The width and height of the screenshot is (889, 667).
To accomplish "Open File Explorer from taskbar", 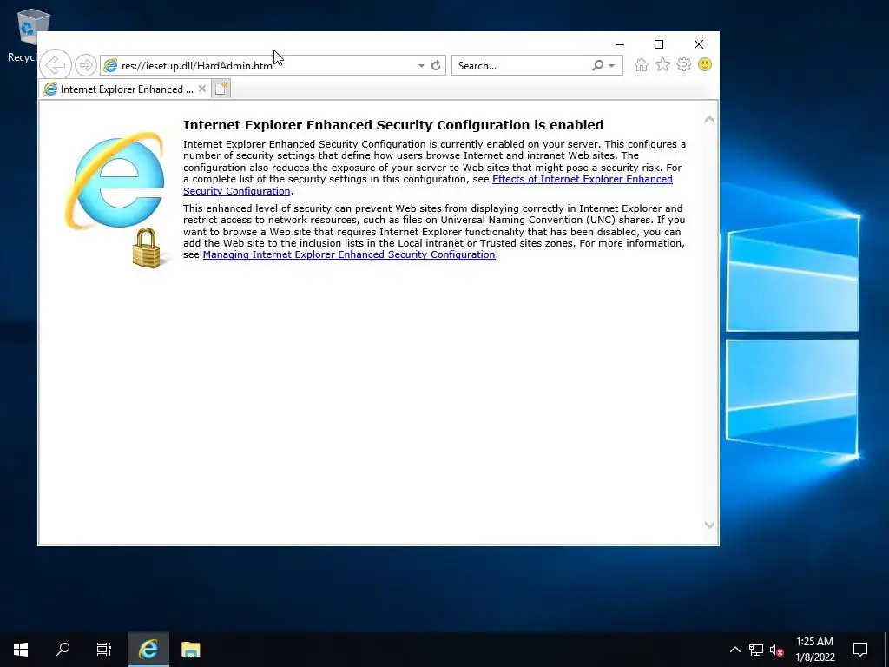I will pyautogui.click(x=190, y=650).
